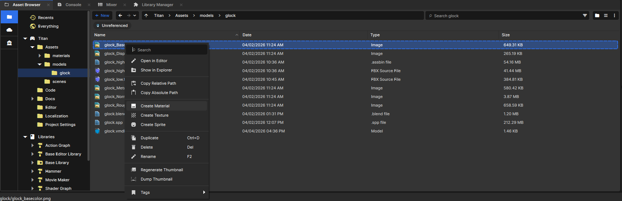Screen dimensions: 622x201
Task: Expand the Tags submenu
Action: [x=204, y=192]
